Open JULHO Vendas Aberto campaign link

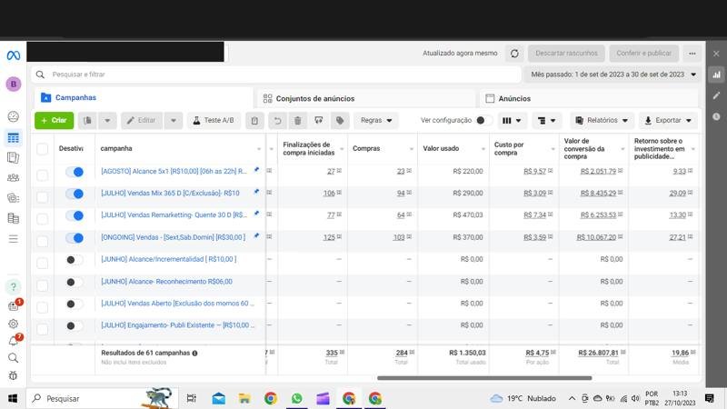(177, 304)
